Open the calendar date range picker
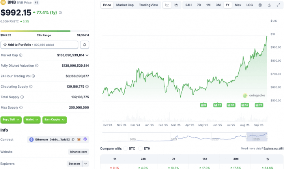284x169 pixels. click(x=260, y=5)
